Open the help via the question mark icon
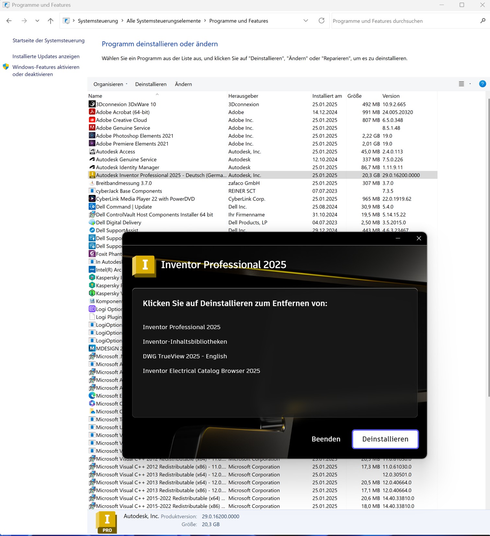 pos(482,84)
